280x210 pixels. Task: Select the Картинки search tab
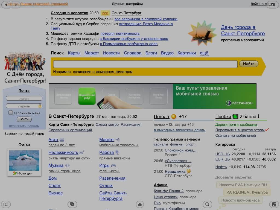tap(187, 53)
